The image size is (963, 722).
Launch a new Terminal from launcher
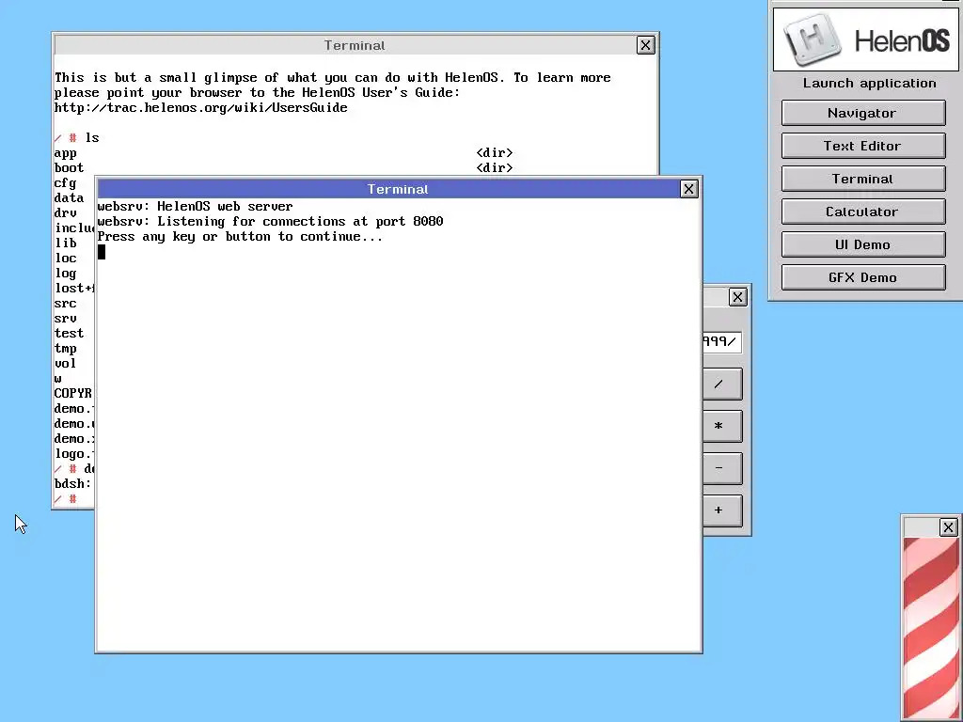(863, 179)
